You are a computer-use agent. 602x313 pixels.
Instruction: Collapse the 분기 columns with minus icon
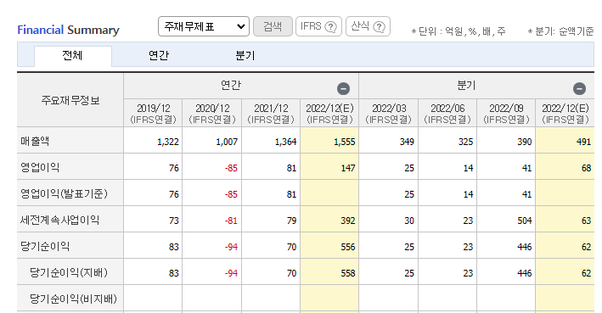579,88
